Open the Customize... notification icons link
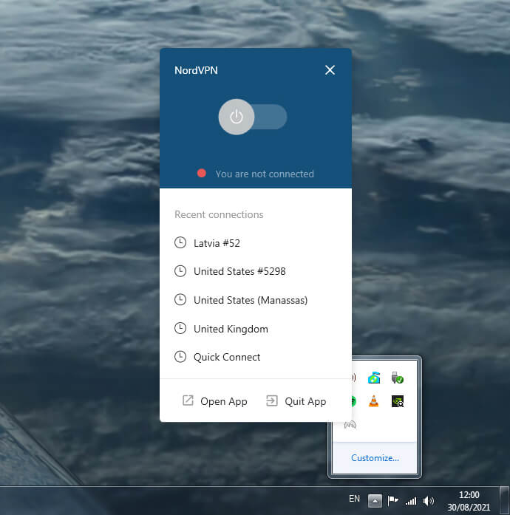510x515 pixels. point(375,458)
